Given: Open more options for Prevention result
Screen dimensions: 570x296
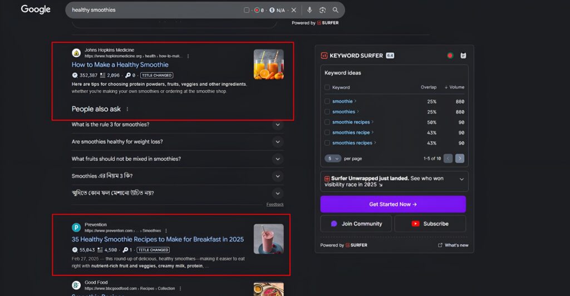Looking at the screenshot, I should [166, 231].
